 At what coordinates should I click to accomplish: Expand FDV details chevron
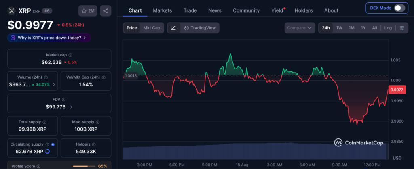point(71,107)
